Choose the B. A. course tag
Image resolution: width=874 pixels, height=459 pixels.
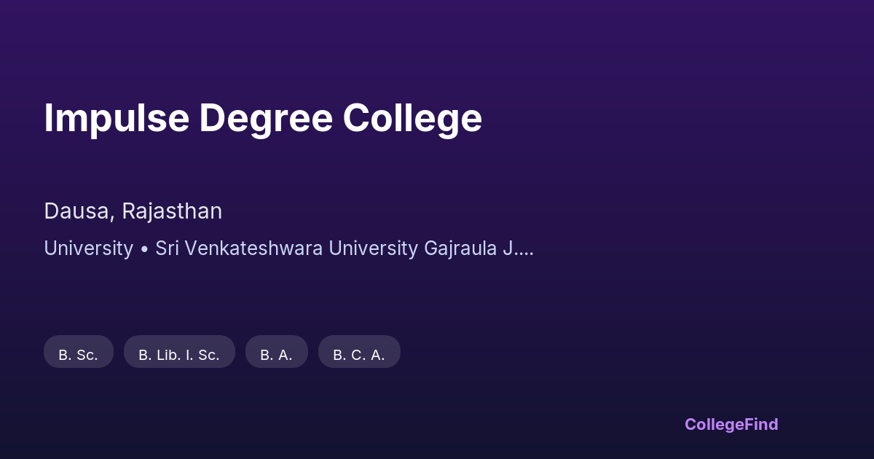(276, 355)
